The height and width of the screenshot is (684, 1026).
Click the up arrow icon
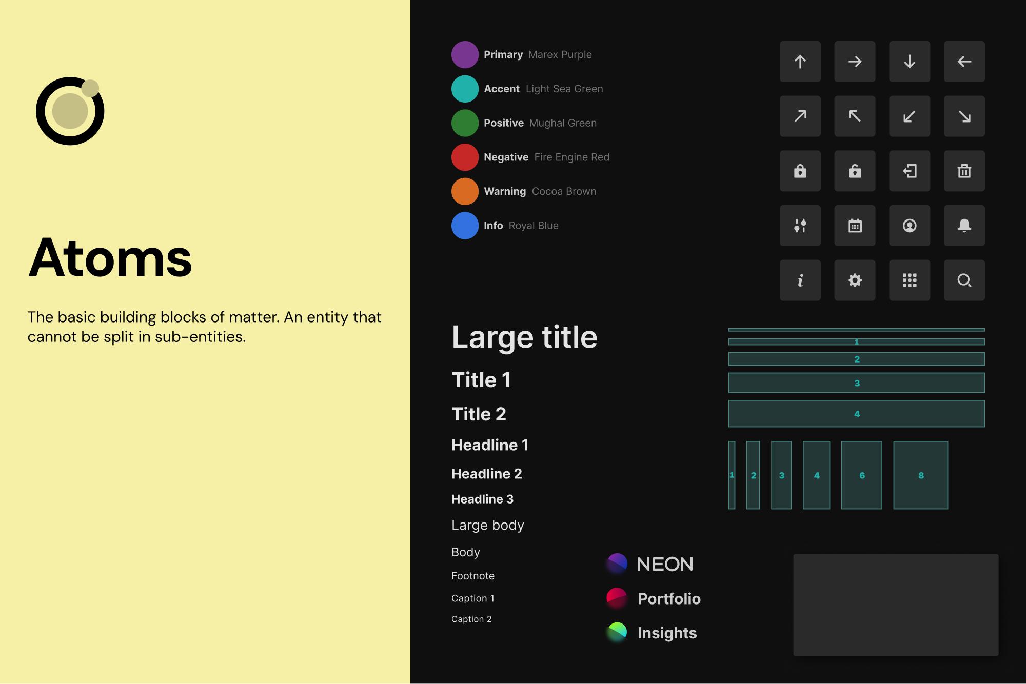[800, 62]
